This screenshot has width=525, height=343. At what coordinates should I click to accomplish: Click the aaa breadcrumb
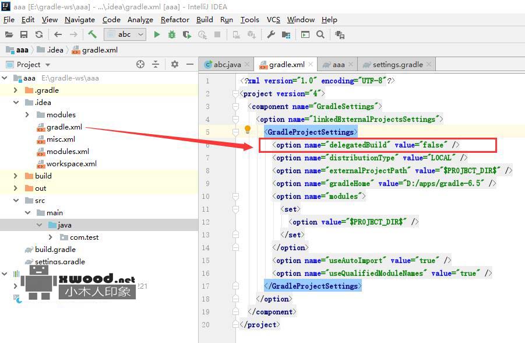(x=17, y=50)
